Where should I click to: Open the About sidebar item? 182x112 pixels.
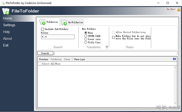[7, 39]
